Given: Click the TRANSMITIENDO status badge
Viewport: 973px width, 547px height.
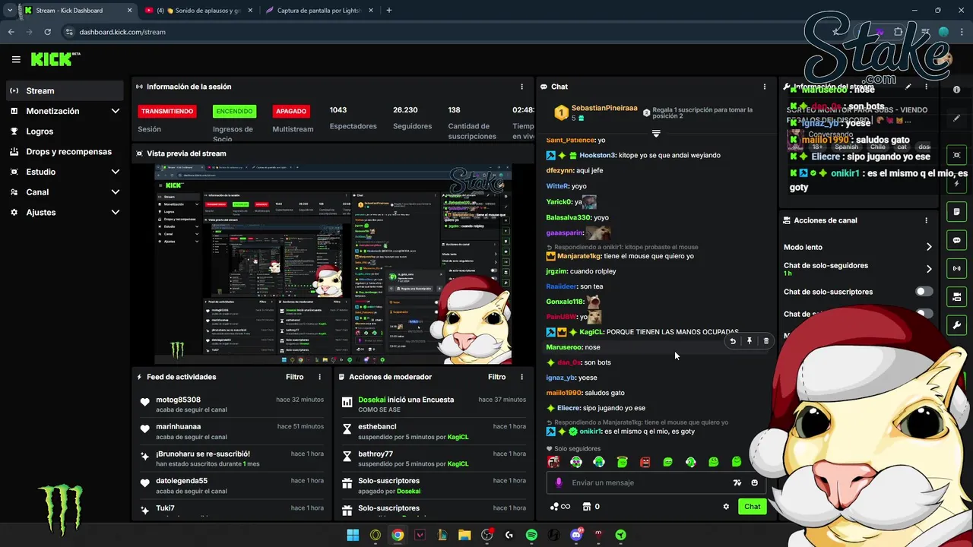Looking at the screenshot, I should point(167,111).
